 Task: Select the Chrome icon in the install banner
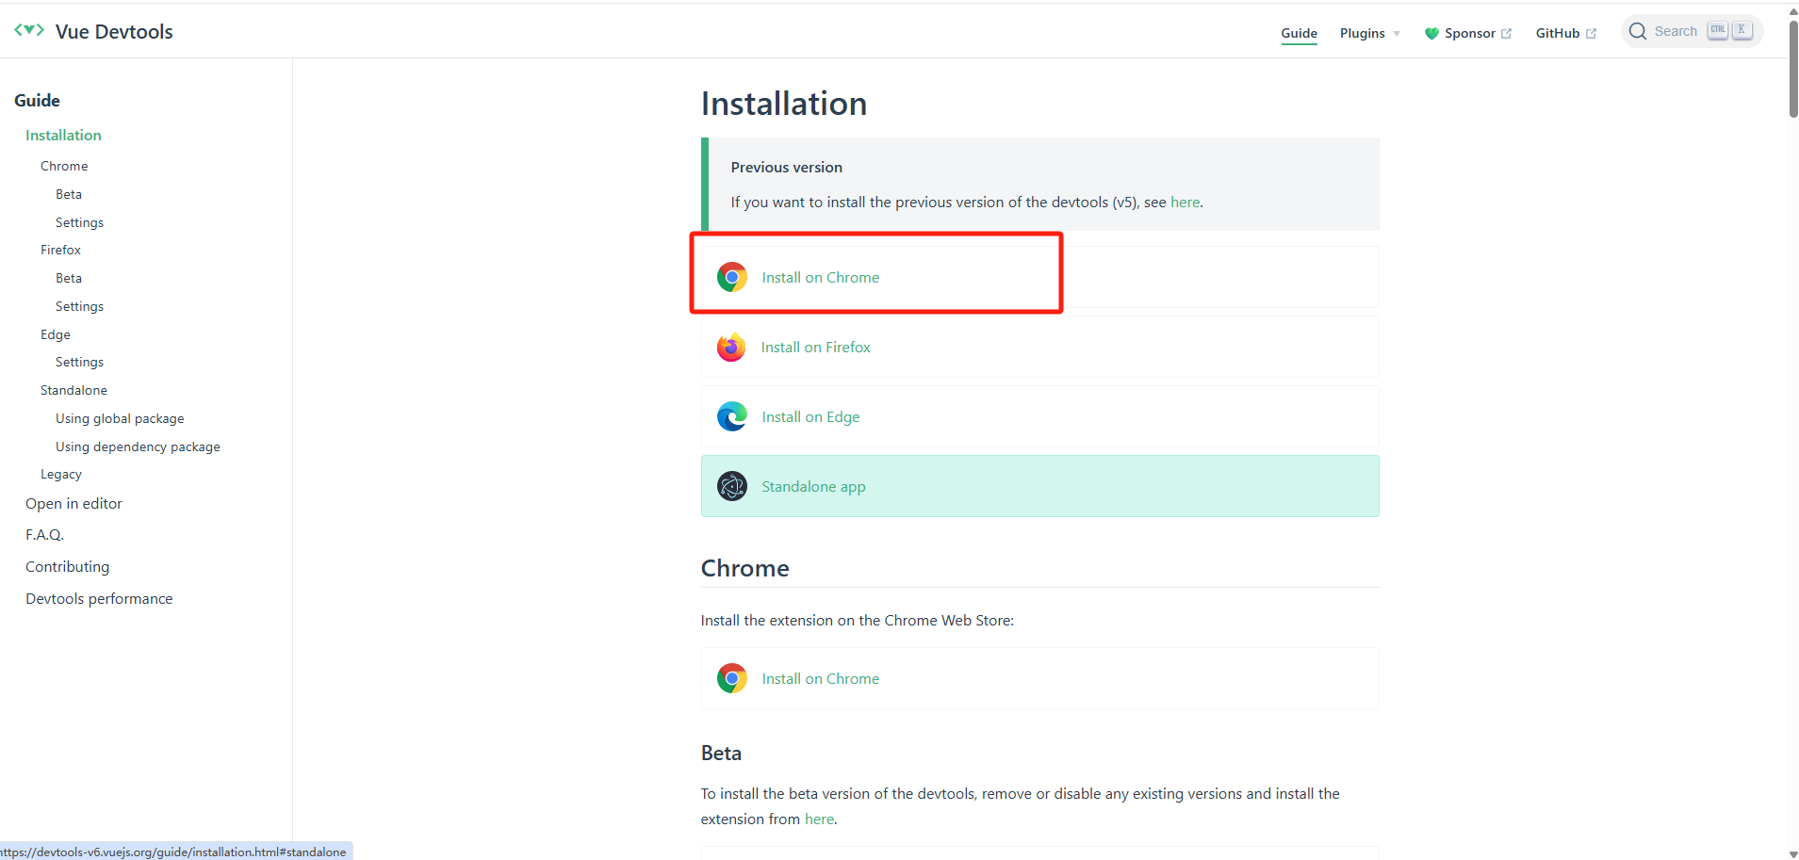(731, 276)
